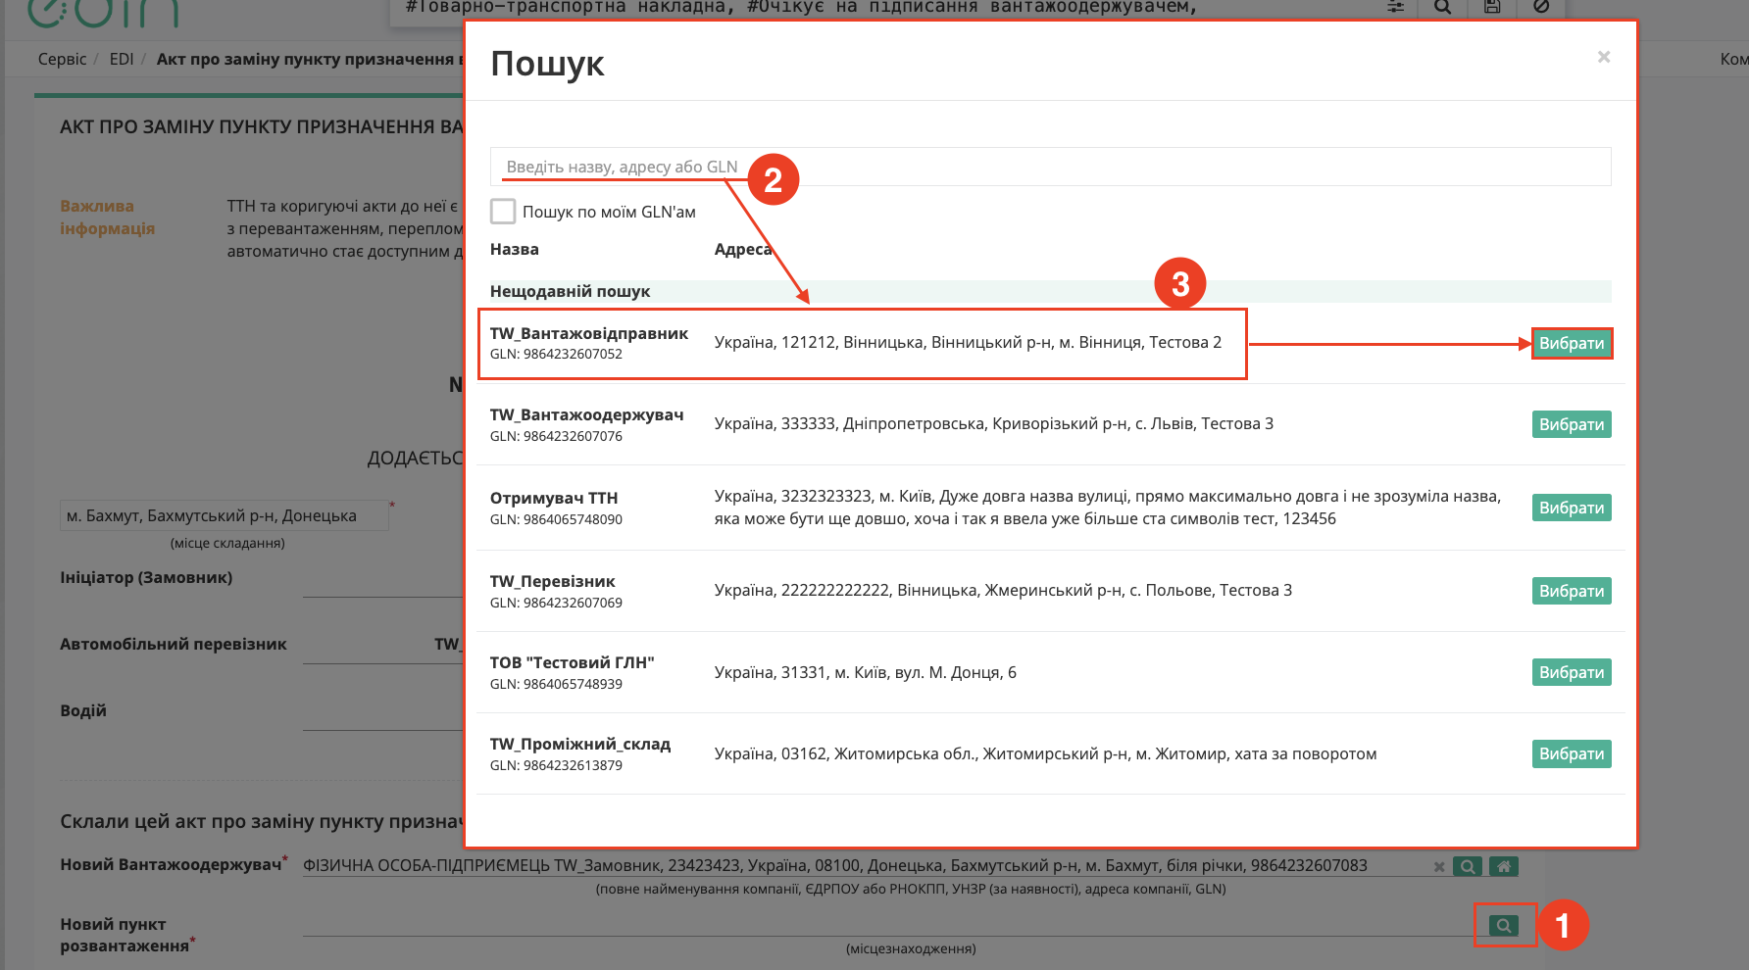The height and width of the screenshot is (970, 1749).
Task: Click the TW_Вантажоодержувач name
Action: (587, 414)
